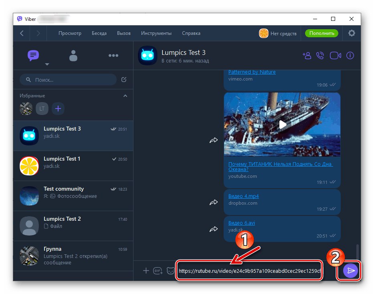Open the Почему ТИТАНИК YouTube link
This screenshot has height=294, width=374.
[281, 167]
